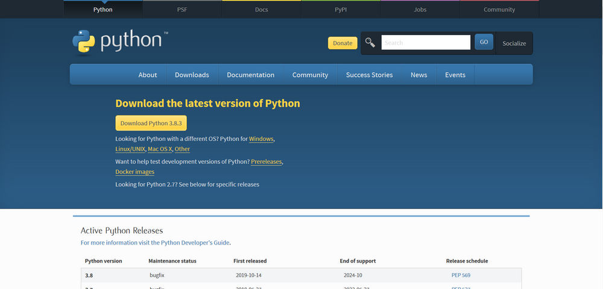Open the Documentation navigation menu
Screen dimensions: 603x289
click(x=251, y=75)
